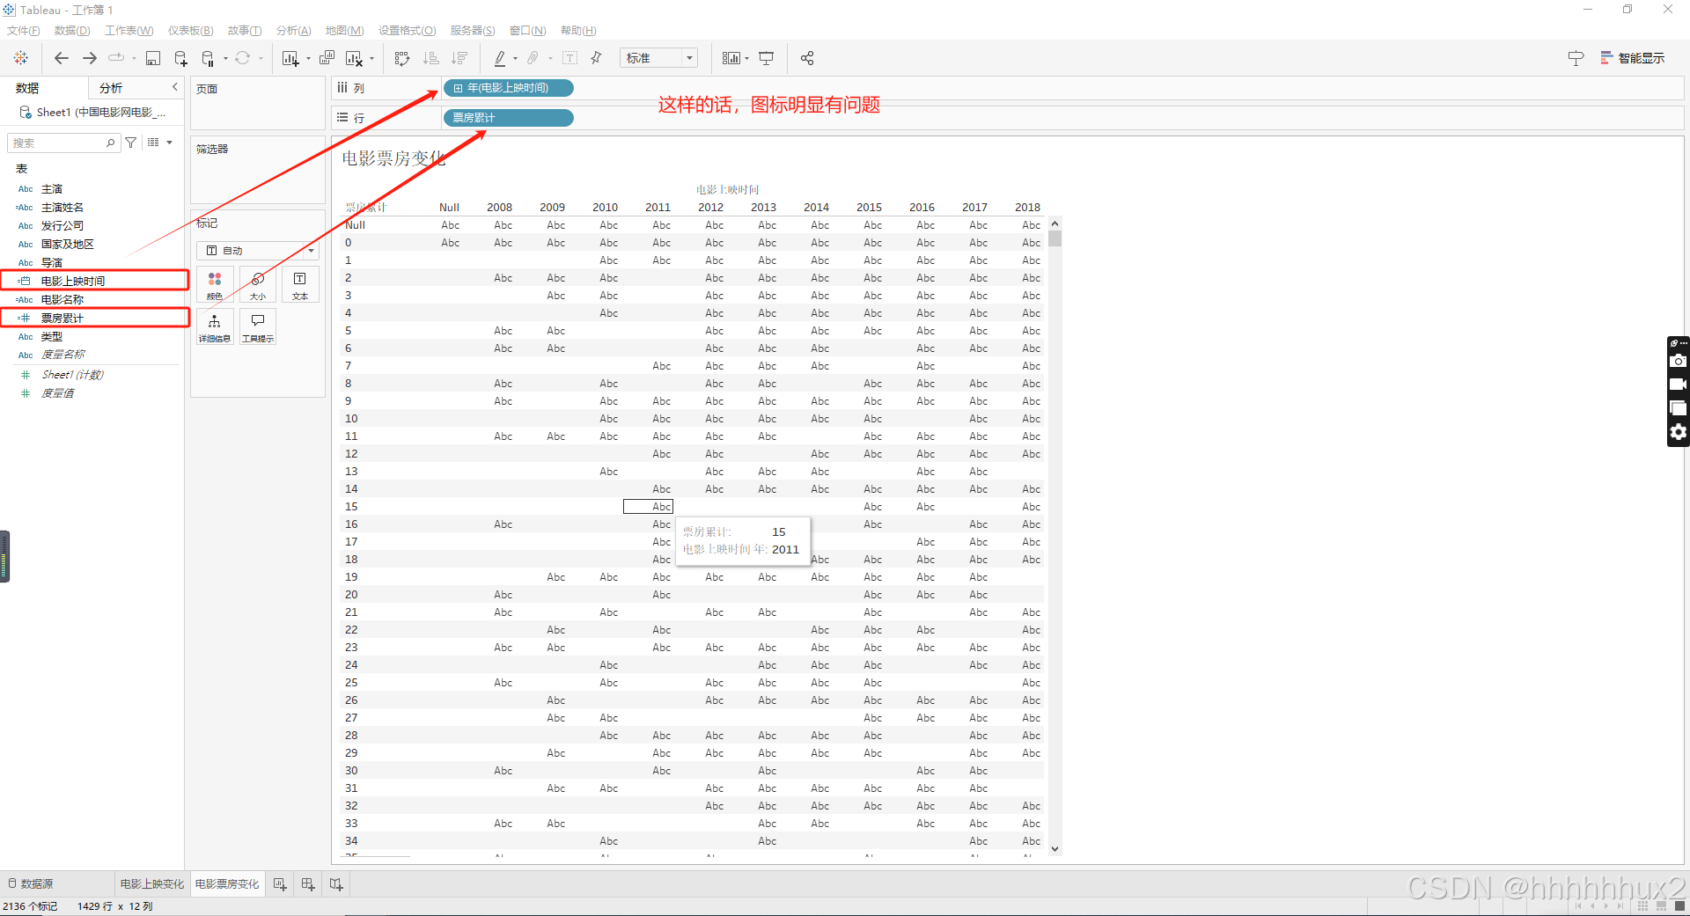Viewport: 1690px width, 916px height.
Task: Open the 文件(F) menu
Action: [x=24, y=31]
